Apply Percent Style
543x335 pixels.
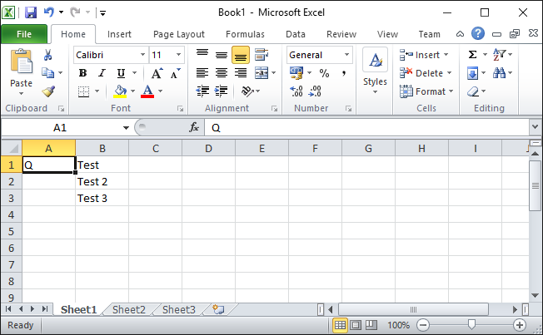coord(324,73)
